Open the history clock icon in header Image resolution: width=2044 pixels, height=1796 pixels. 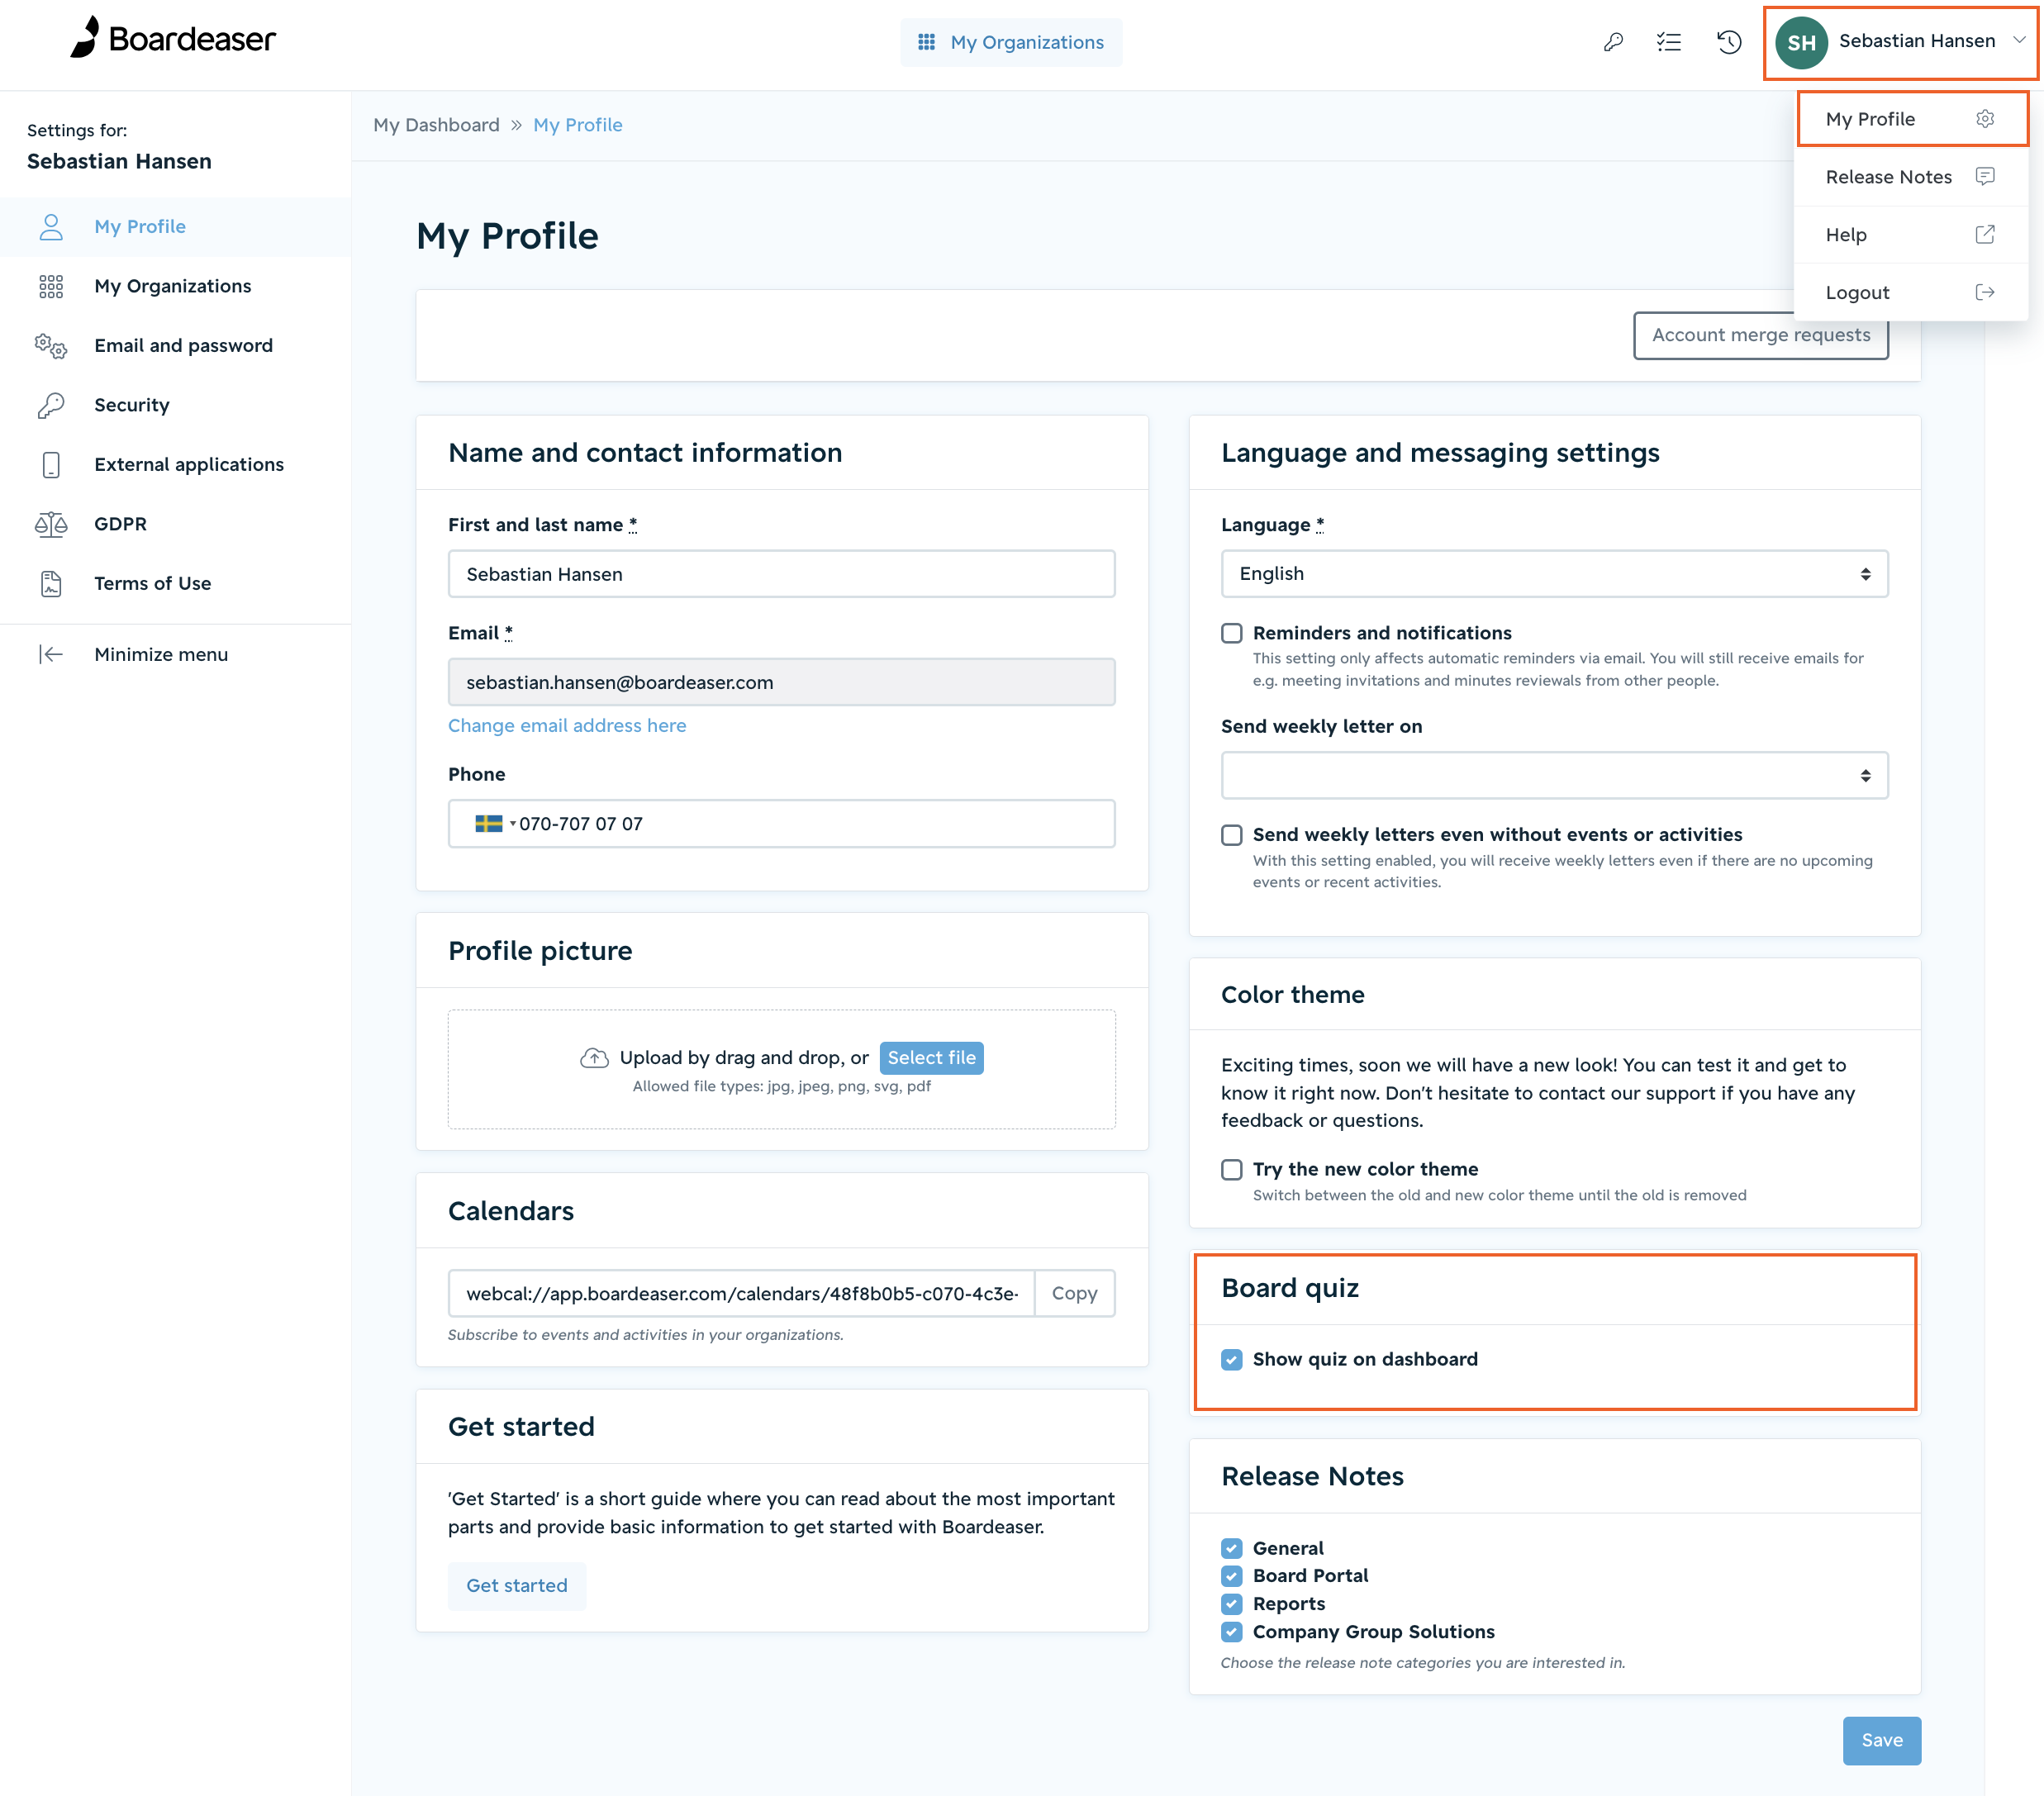(x=1729, y=42)
